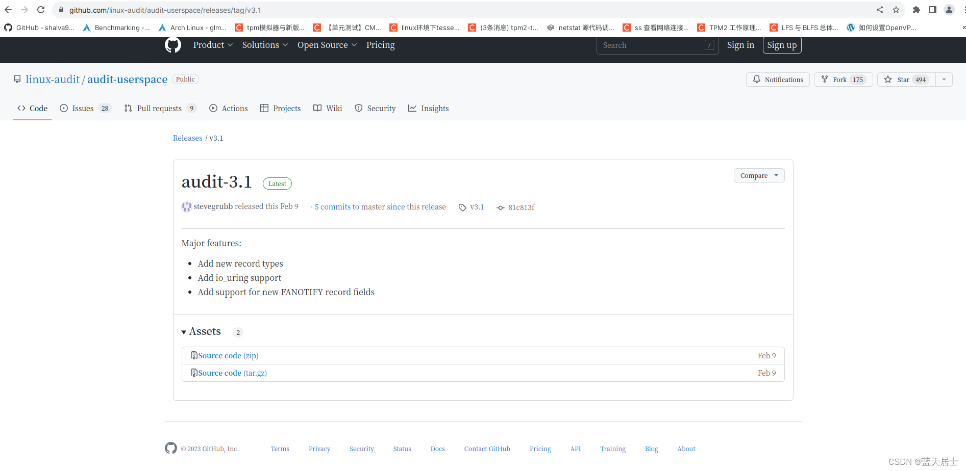Image resolution: width=966 pixels, height=471 pixels.
Task: Click the GitHub search field
Action: pyautogui.click(x=657, y=45)
